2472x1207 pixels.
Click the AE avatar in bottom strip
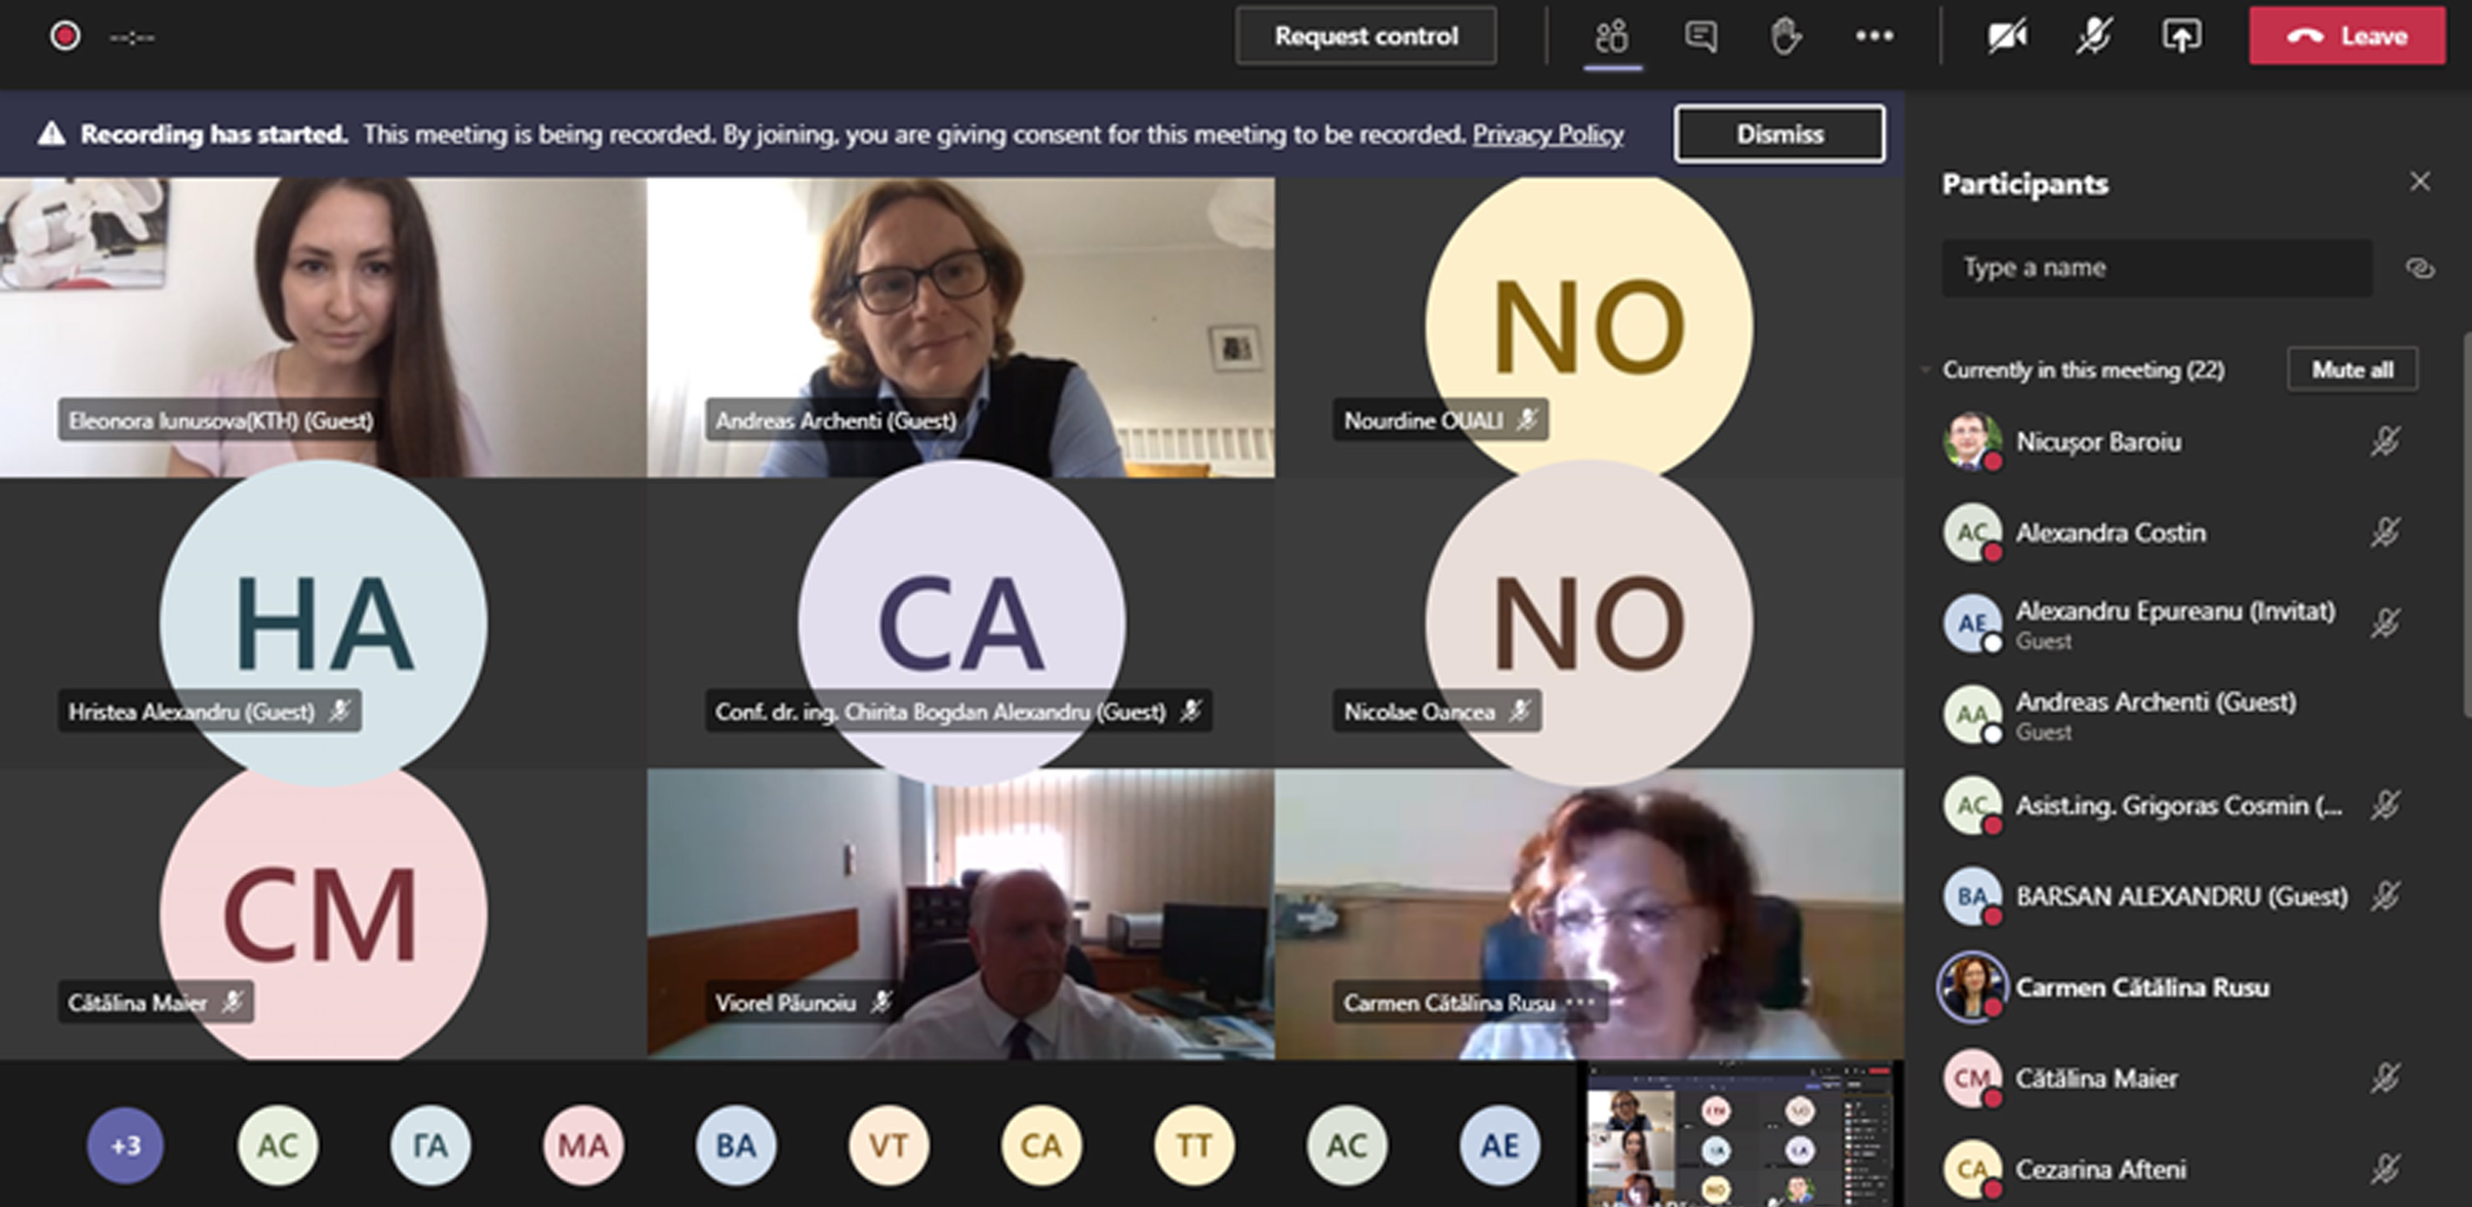[1499, 1146]
